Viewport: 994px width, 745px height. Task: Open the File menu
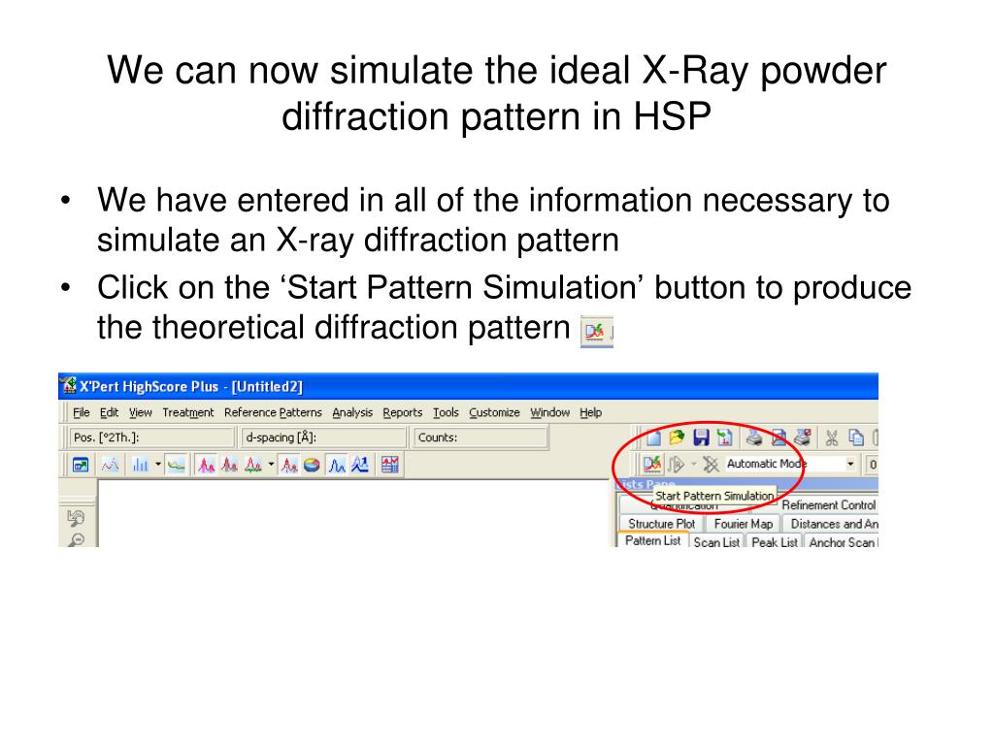[82, 412]
